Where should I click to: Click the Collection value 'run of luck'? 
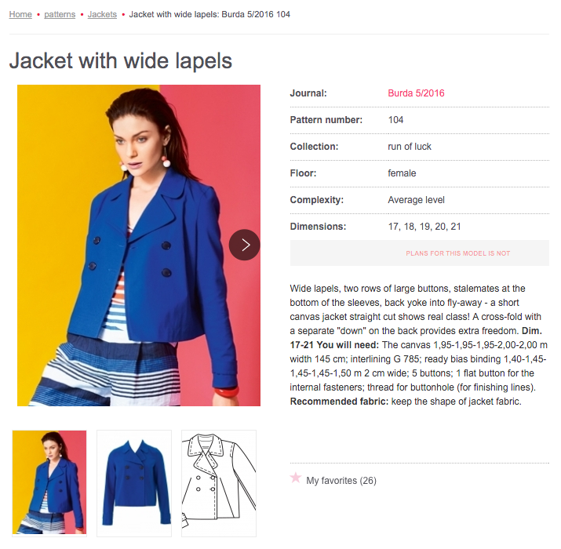click(410, 147)
